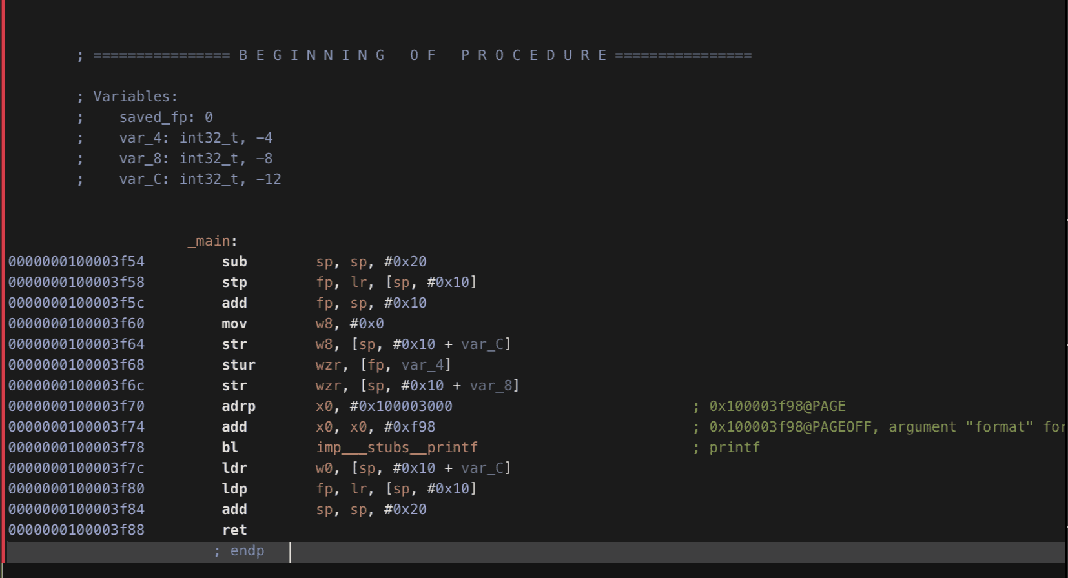The height and width of the screenshot is (578, 1068).
Task: Click the _main procedure label
Action: coord(212,241)
